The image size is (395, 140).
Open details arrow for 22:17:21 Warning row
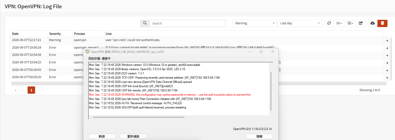(387, 41)
